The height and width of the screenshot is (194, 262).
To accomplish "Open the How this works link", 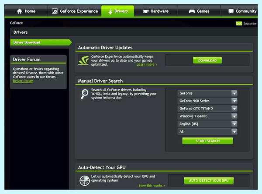I will [152, 186].
